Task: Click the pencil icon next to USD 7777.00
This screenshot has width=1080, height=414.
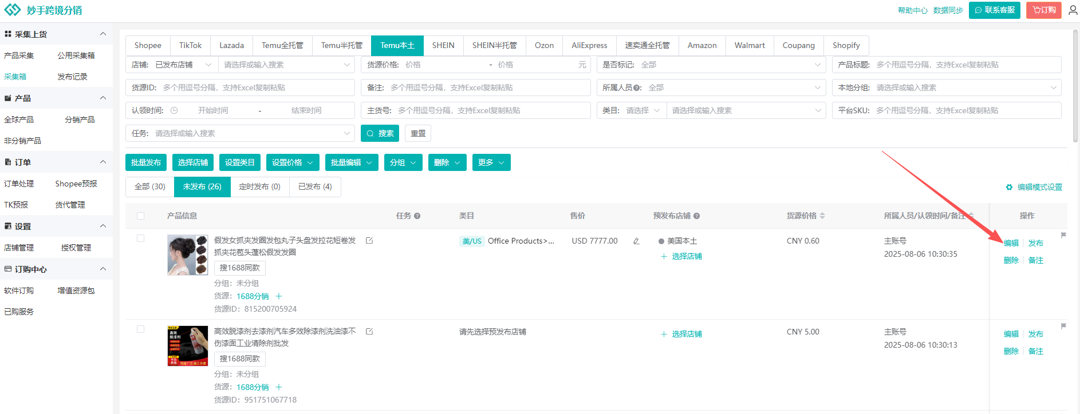Action: pos(636,241)
